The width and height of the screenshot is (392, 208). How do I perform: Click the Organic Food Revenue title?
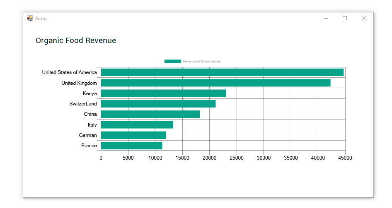click(76, 41)
